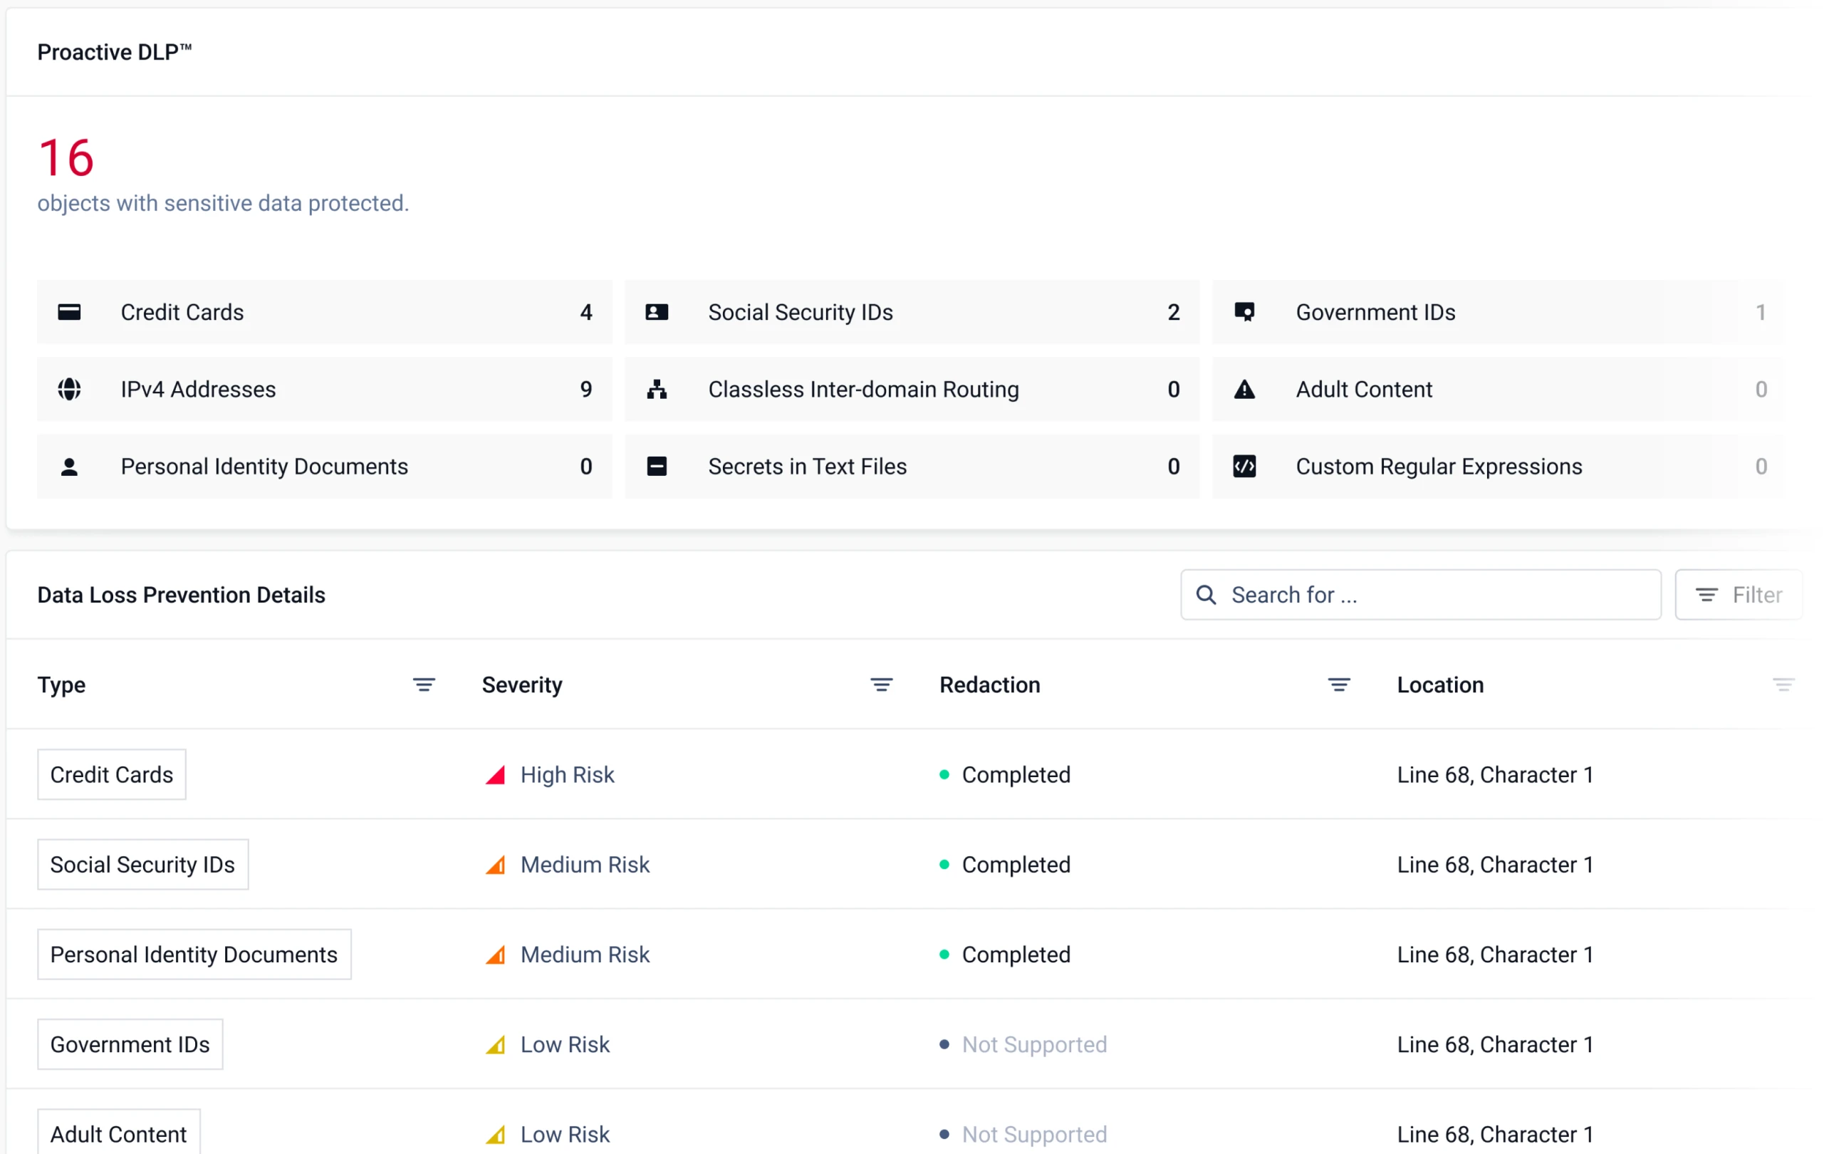Open the Severity column filter
Screen dimensions: 1829x1154
(881, 685)
